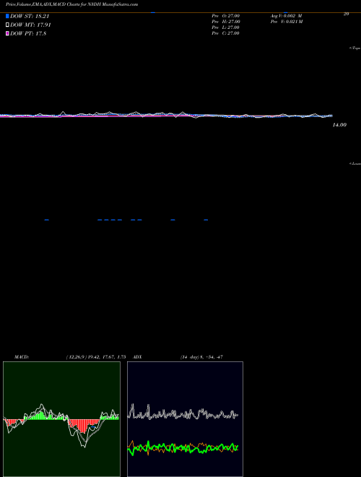Click the 'ADX' panel label
This screenshot has height=477, width=361.
(137, 357)
